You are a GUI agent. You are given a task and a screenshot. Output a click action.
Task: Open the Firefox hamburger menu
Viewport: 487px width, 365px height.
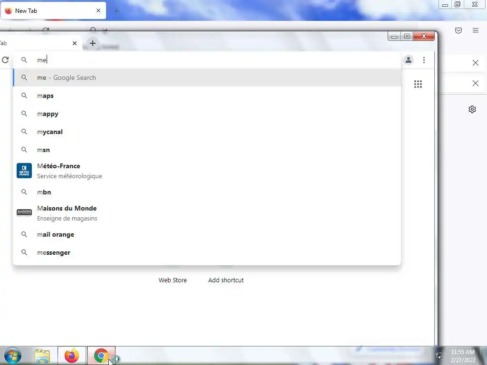[476, 30]
